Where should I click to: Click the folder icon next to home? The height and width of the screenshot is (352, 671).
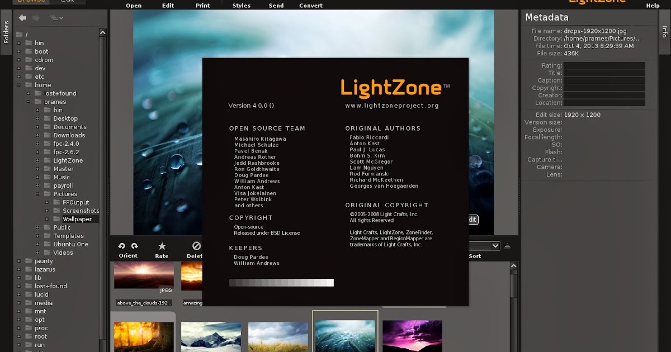click(x=29, y=85)
